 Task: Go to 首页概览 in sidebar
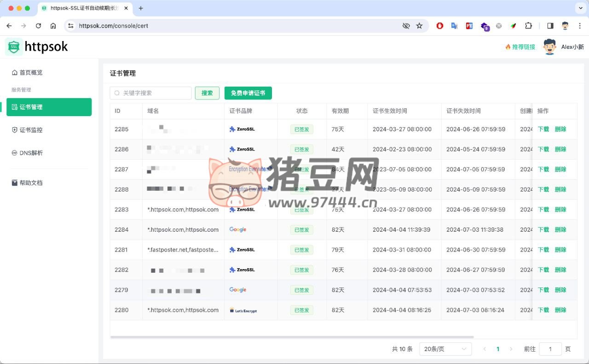31,72
